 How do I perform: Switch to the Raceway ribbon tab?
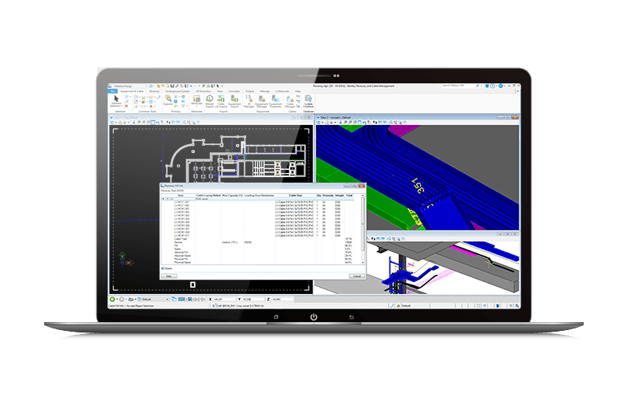(153, 91)
